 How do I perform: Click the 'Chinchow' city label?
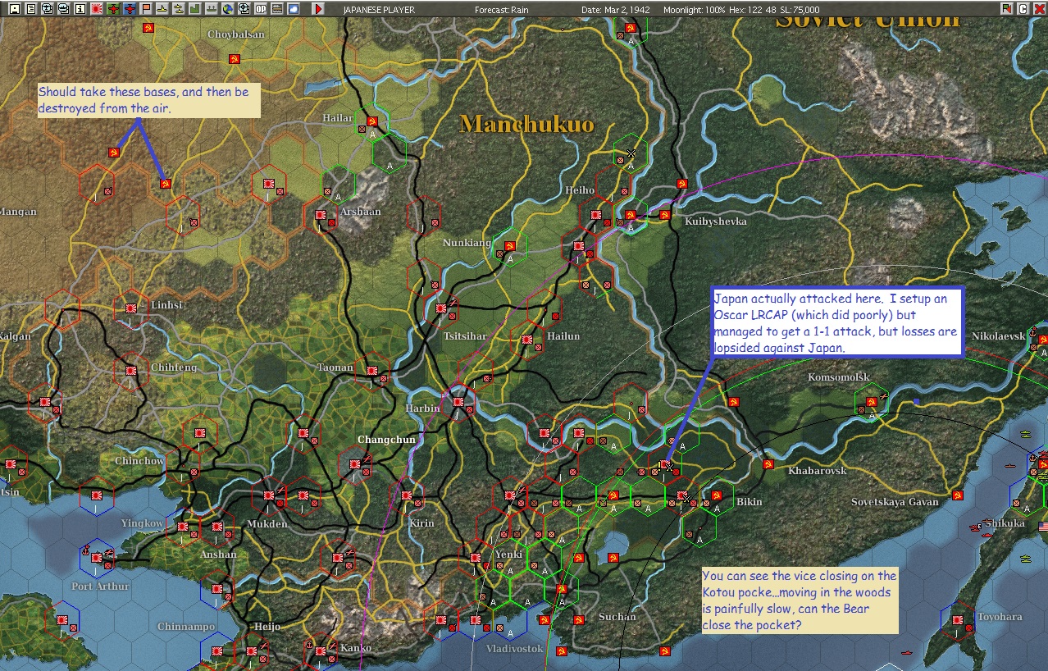(139, 461)
